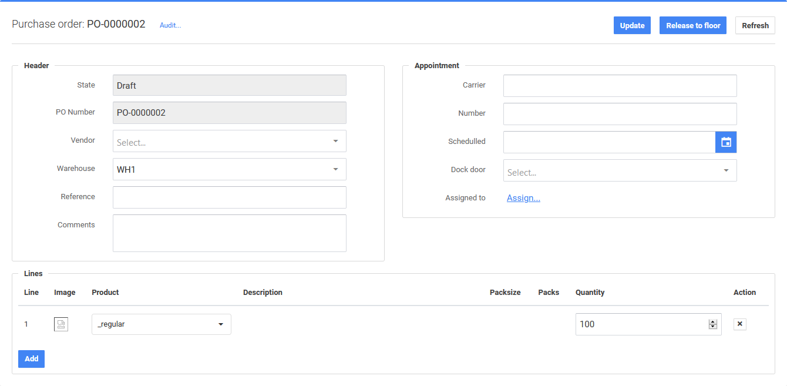
Task: Click Release to floor button
Action: pos(693,25)
